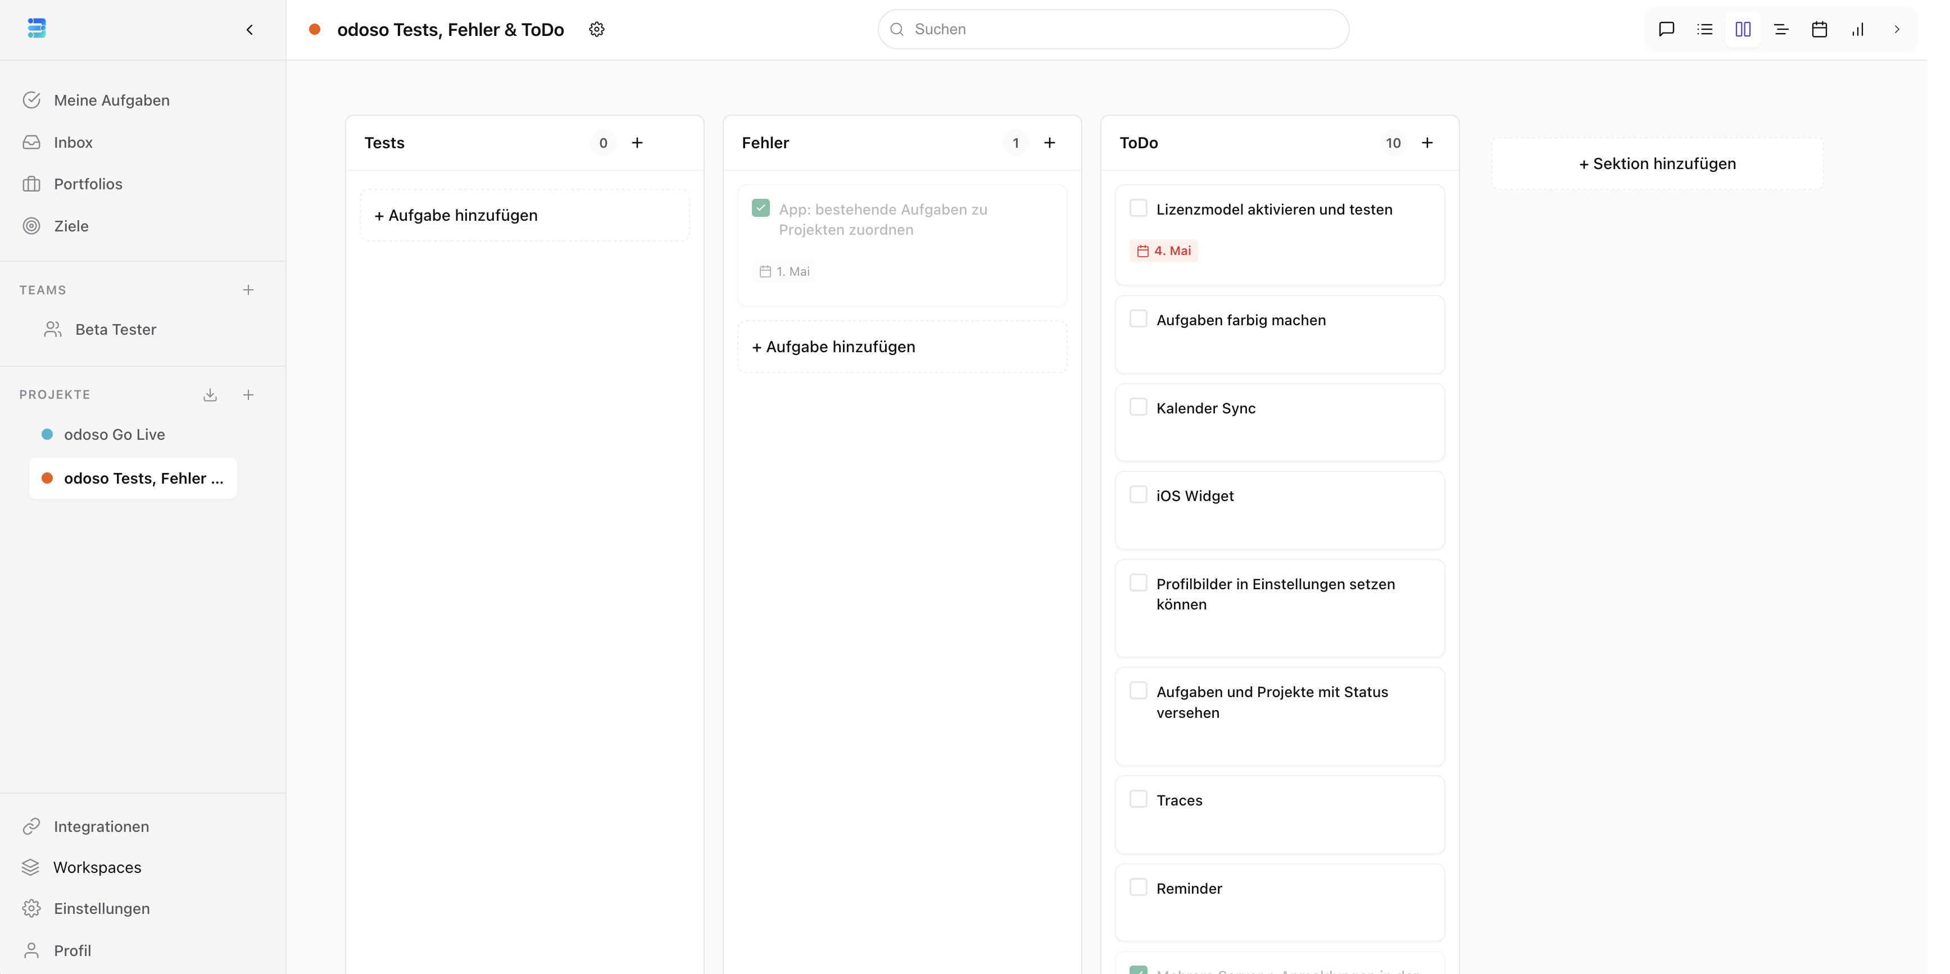The width and height of the screenshot is (1950, 974).
Task: Add a new team with plus icon
Action: tap(248, 290)
